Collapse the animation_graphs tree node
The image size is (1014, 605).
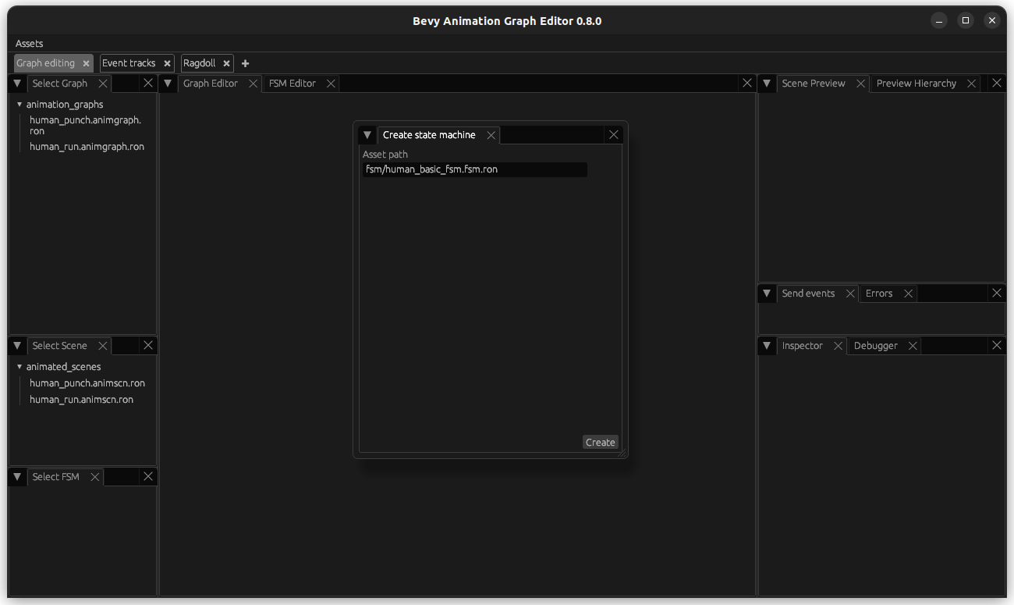click(x=19, y=104)
